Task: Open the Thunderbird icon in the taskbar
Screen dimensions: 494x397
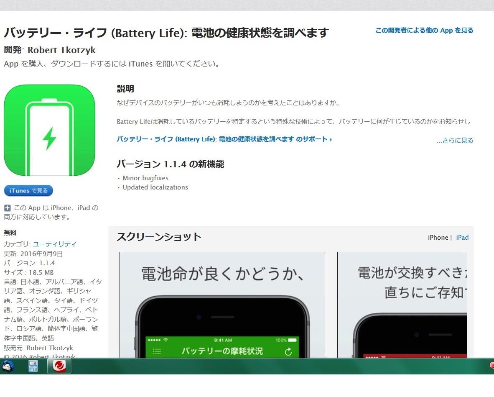Action: 8,366
